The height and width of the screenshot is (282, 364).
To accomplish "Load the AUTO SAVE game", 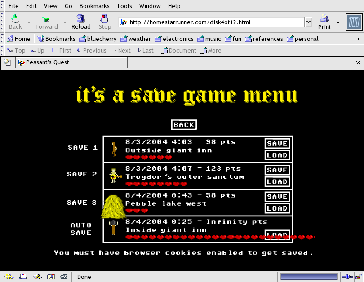I will tap(277, 235).
